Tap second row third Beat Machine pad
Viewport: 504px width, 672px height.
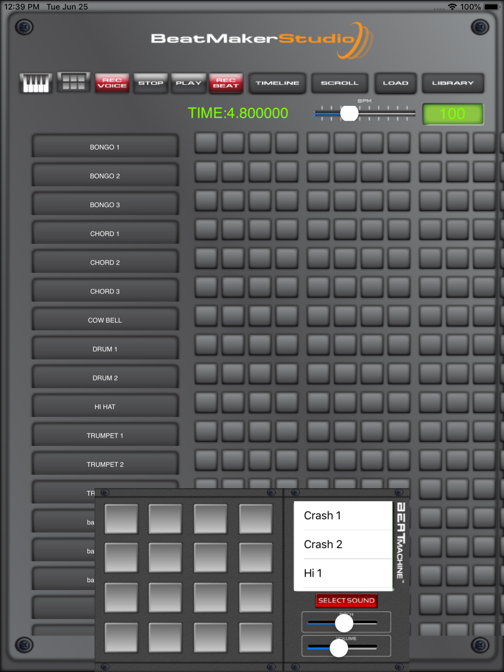210,558
